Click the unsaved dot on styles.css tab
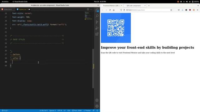The width and height of the screenshot is (200, 112). [x=29, y=9]
